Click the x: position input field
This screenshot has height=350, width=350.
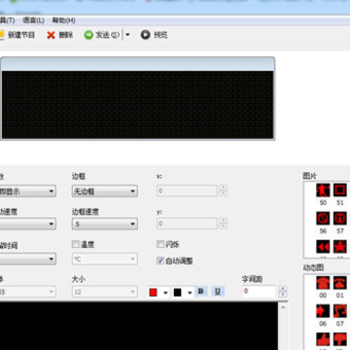click(187, 191)
